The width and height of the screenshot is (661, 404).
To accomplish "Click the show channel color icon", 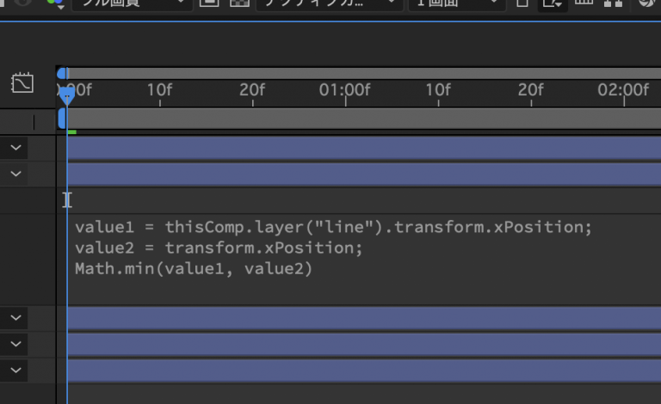I will [54, 3].
